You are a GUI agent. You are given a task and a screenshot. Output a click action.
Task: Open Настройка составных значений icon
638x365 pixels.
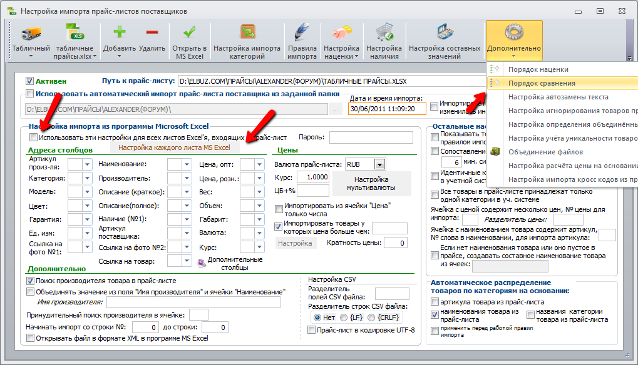point(445,32)
